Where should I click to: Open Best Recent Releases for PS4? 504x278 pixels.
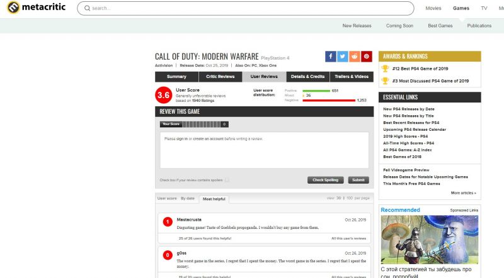click(411, 123)
